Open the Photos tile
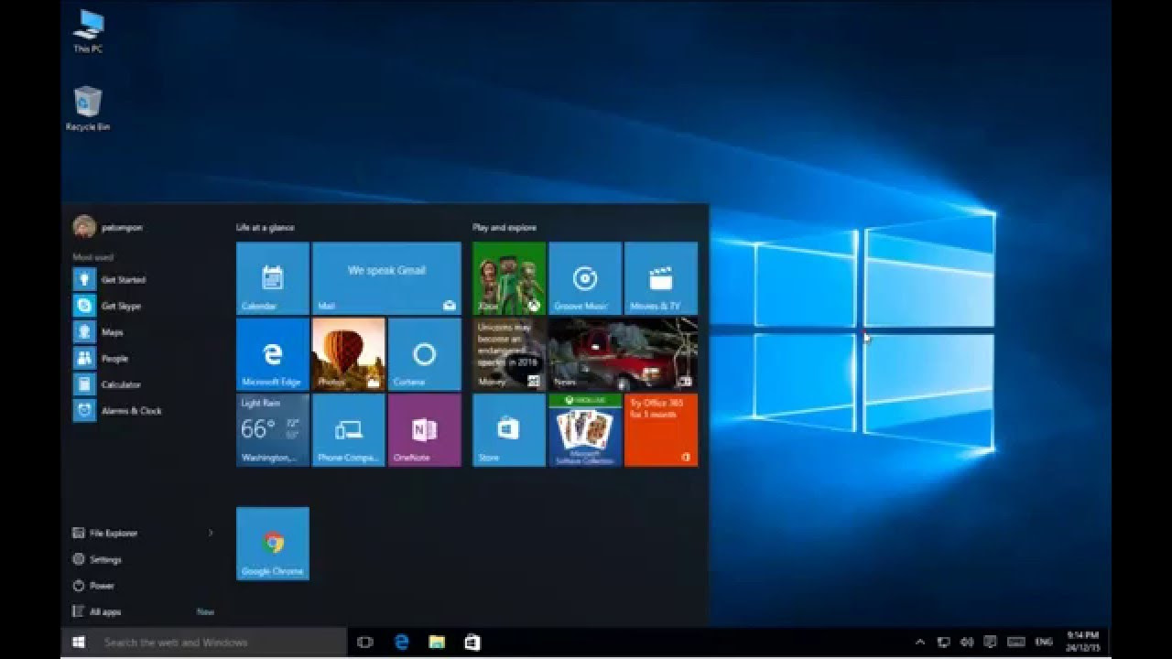This screenshot has width=1172, height=659. tap(349, 354)
